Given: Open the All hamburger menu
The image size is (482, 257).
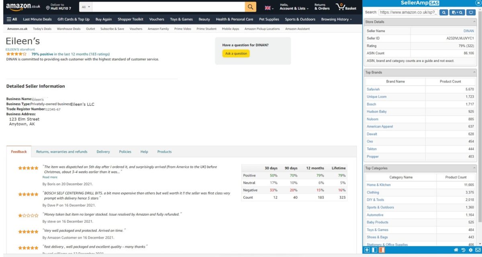Looking at the screenshot, I should [12, 18].
